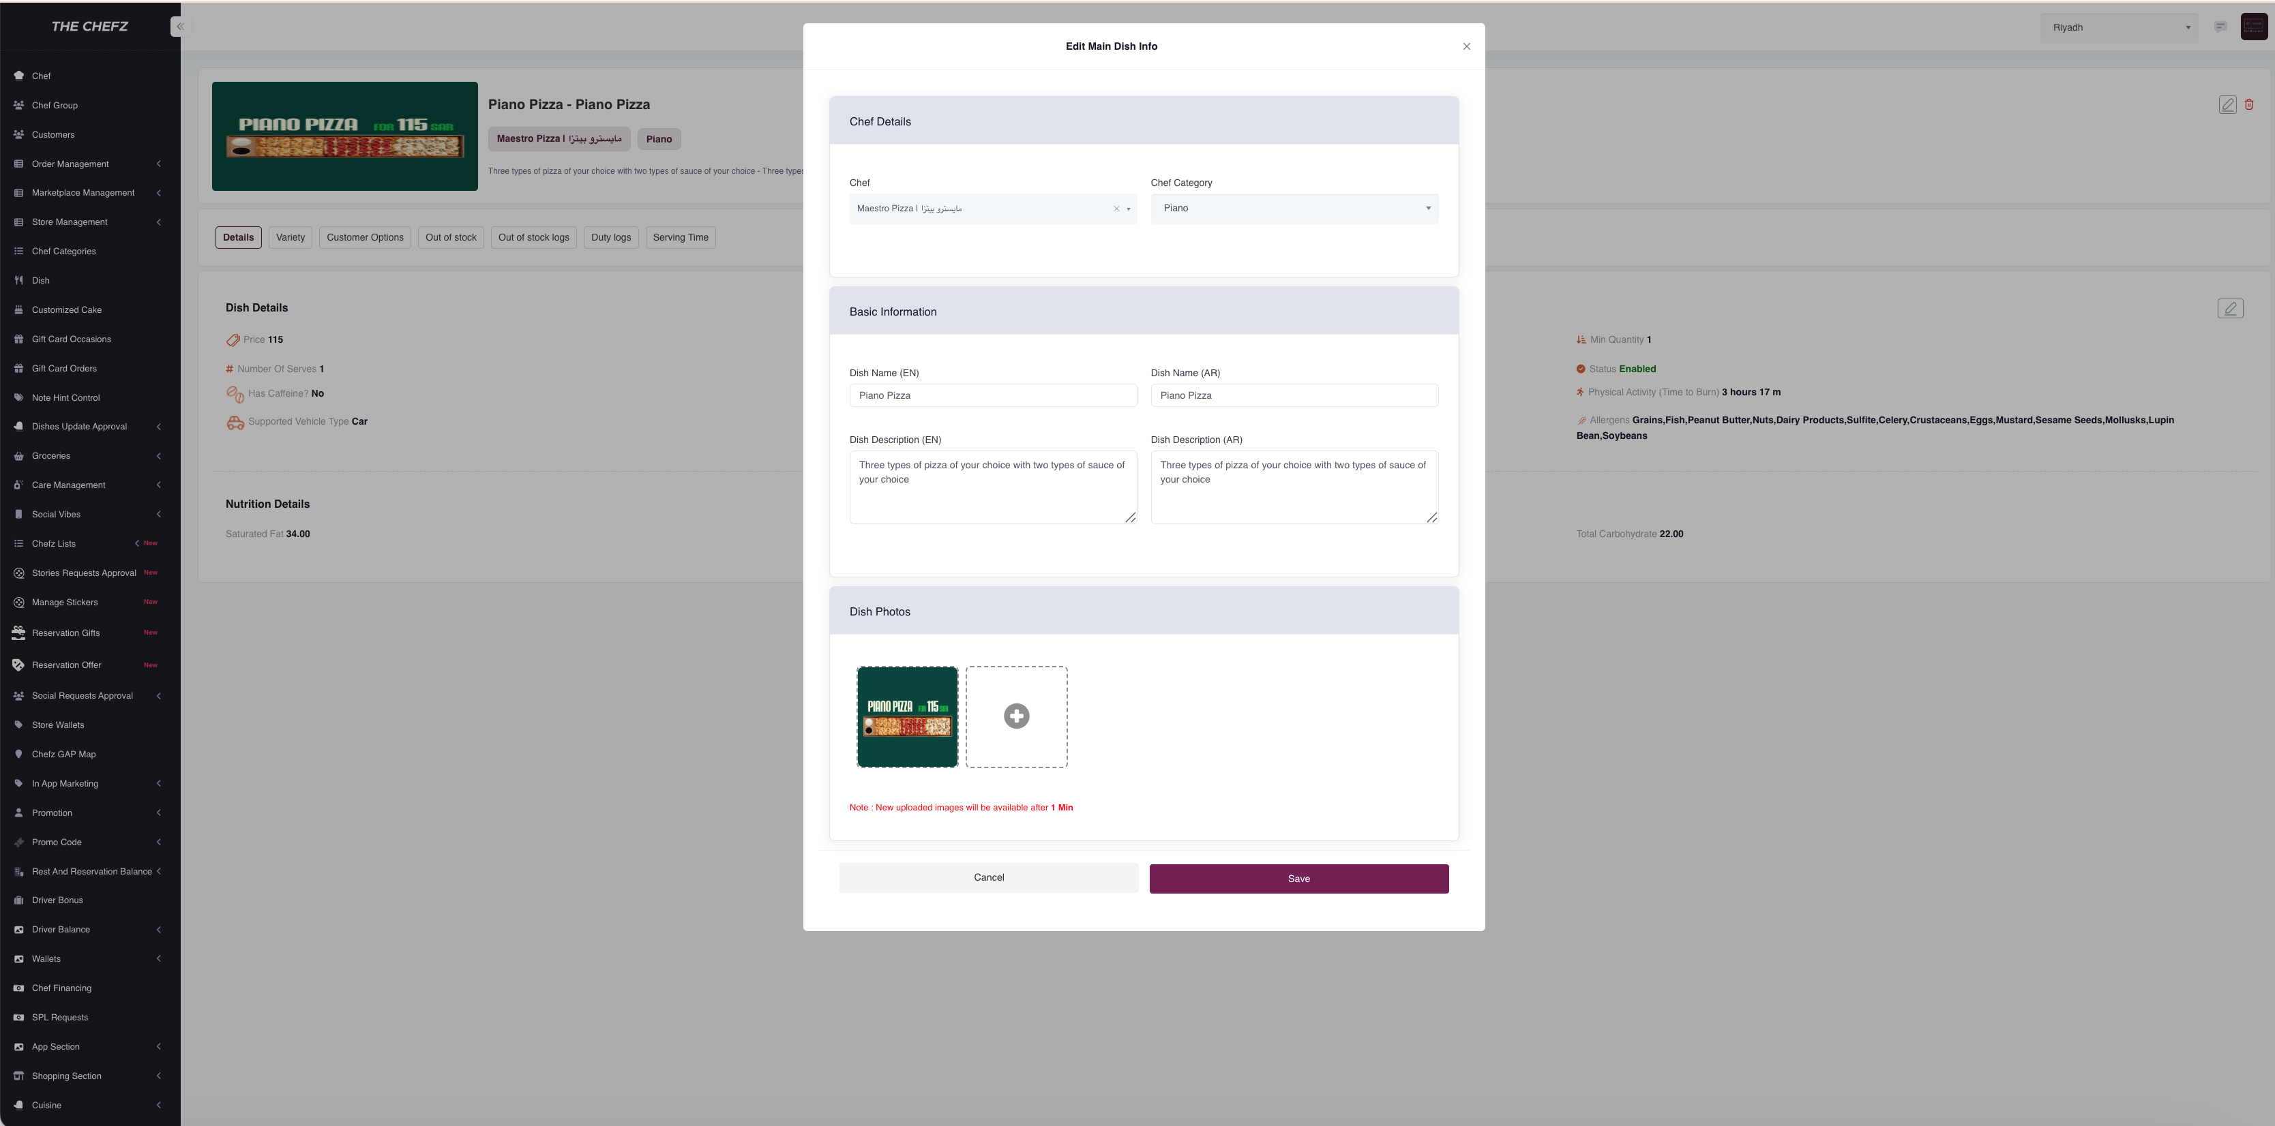Click the Customized Cake icon
The width and height of the screenshot is (2275, 1126).
pos(18,309)
